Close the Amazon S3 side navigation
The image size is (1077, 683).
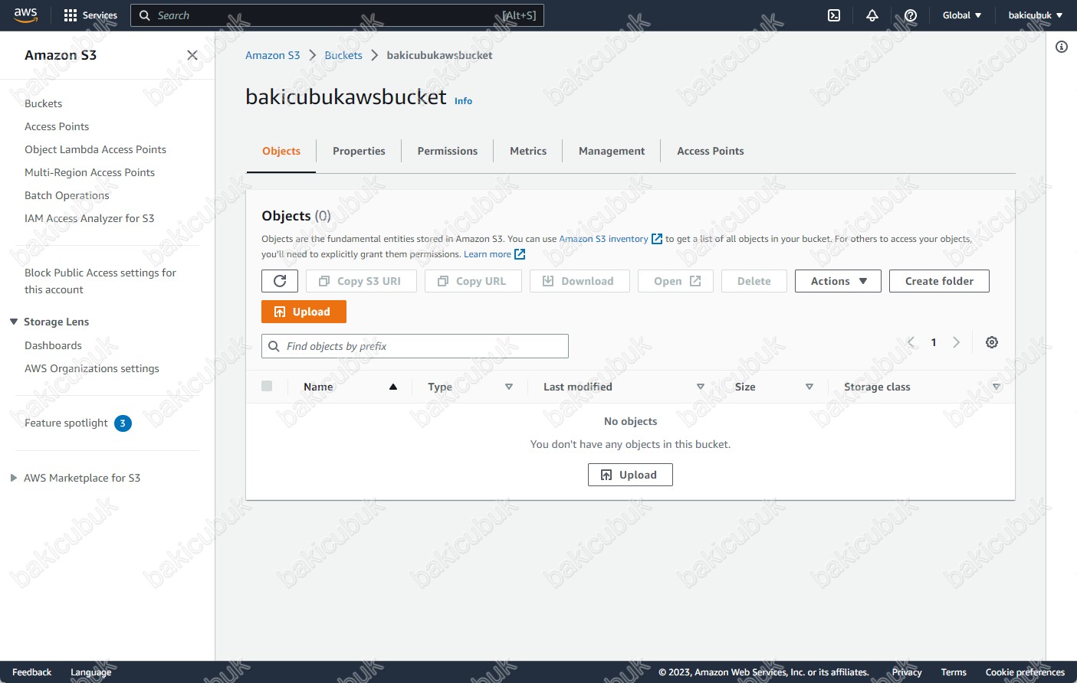(192, 55)
